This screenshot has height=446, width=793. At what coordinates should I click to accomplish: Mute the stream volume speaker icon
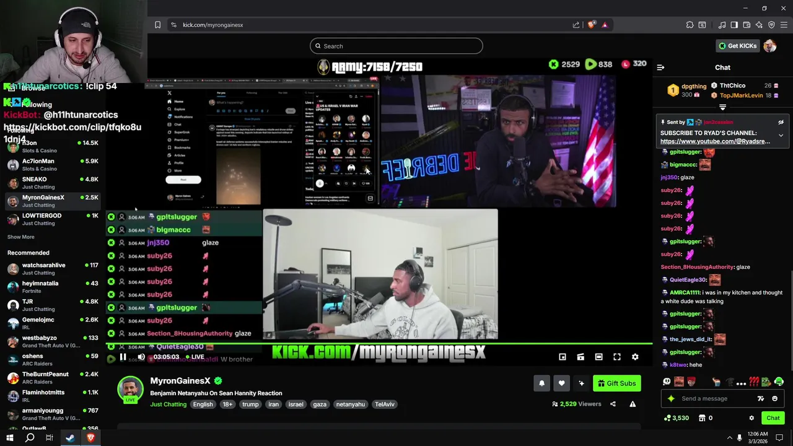tap(141, 357)
